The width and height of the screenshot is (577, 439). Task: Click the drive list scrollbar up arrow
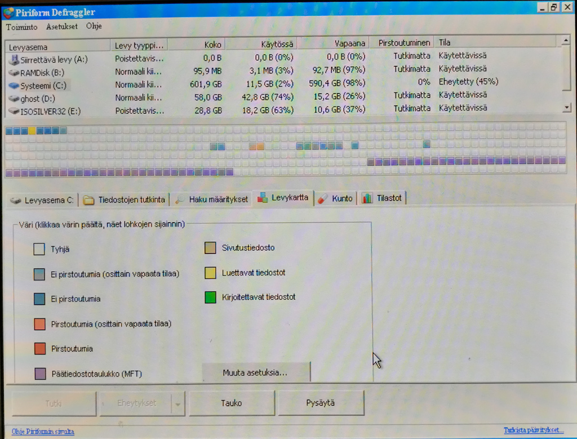tap(566, 41)
